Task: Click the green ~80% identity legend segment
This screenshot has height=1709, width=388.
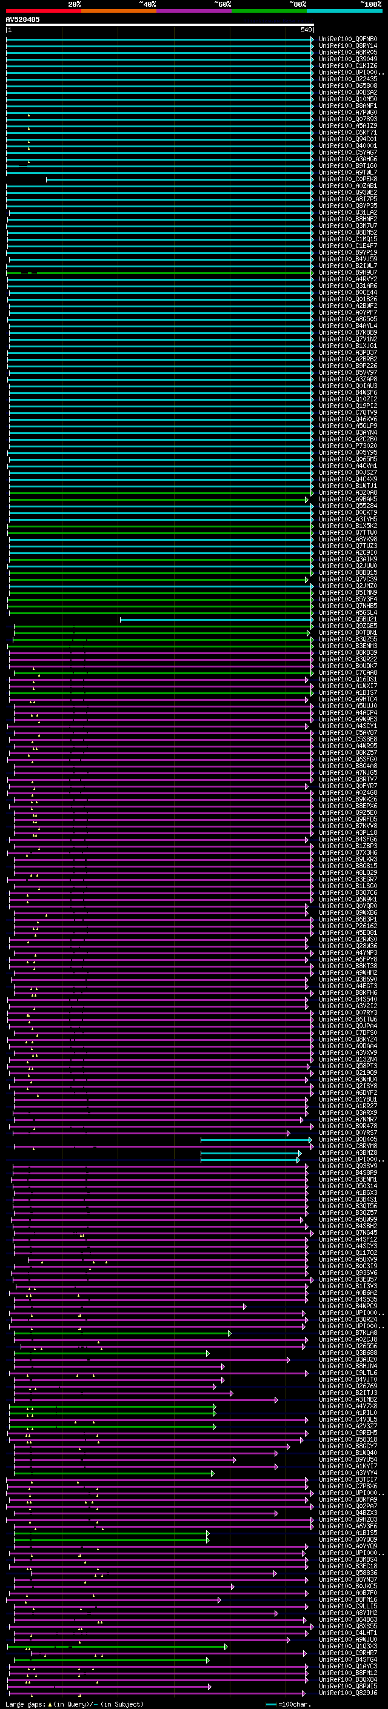Action: [x=269, y=11]
